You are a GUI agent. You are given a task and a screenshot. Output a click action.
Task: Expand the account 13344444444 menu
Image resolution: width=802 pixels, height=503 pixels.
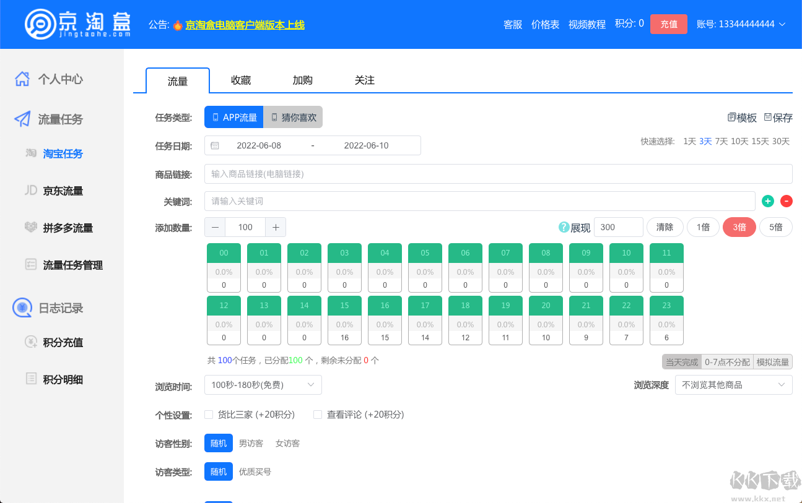(741, 24)
